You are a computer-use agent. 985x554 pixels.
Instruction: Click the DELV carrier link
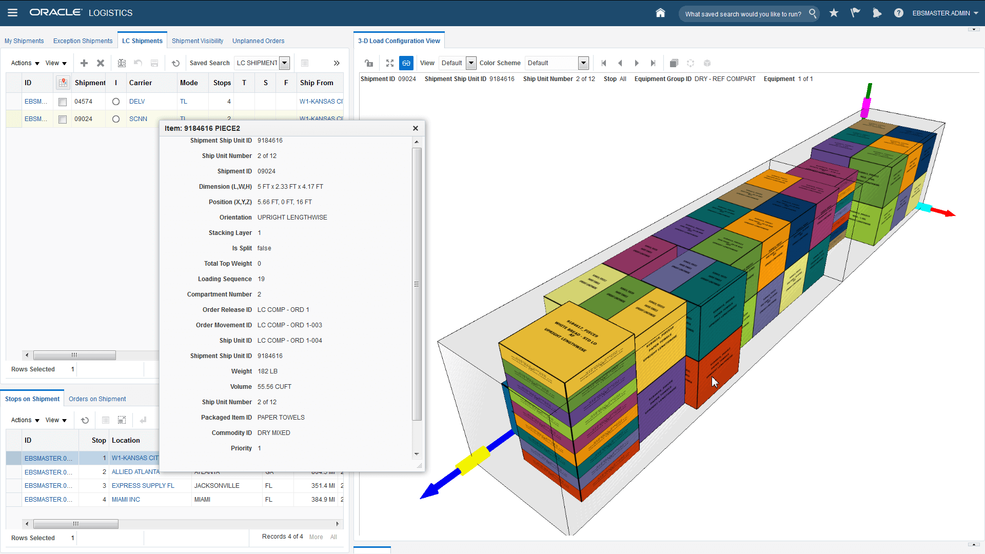tap(137, 102)
